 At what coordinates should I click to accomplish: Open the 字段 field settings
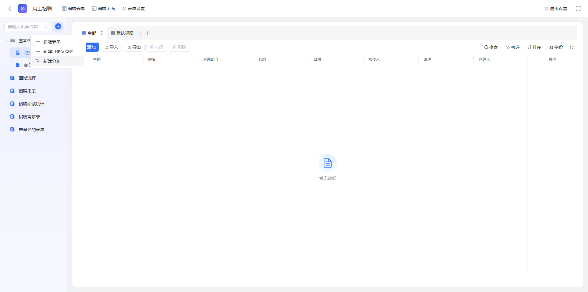556,47
